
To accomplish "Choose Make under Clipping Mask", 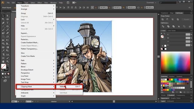I will 69,87.
